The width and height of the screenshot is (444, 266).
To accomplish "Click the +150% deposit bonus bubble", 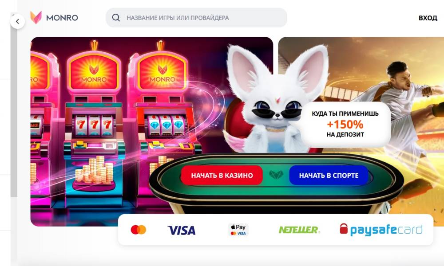I will tap(345, 124).
